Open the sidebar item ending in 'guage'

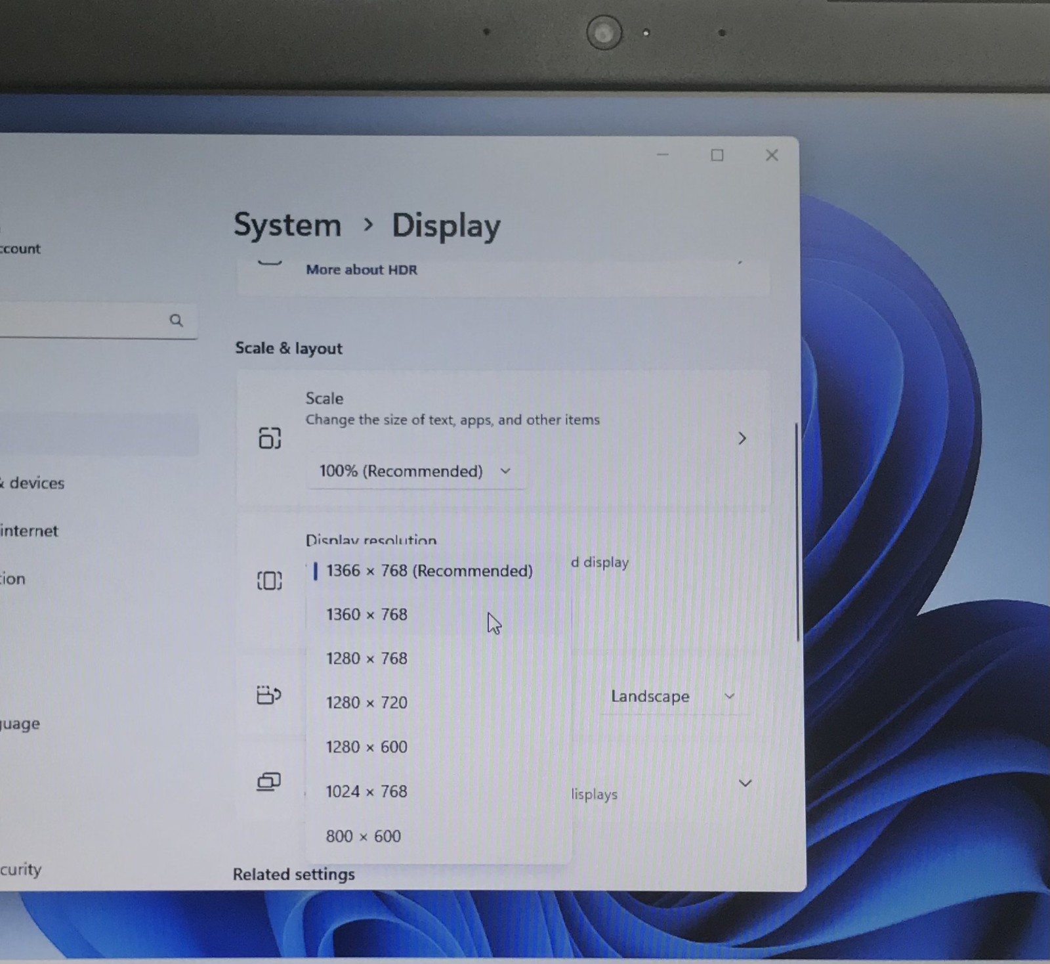[20, 724]
